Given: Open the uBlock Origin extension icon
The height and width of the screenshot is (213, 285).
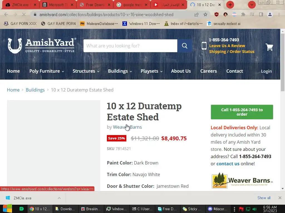Looking at the screenshot, I should click(x=216, y=14).
